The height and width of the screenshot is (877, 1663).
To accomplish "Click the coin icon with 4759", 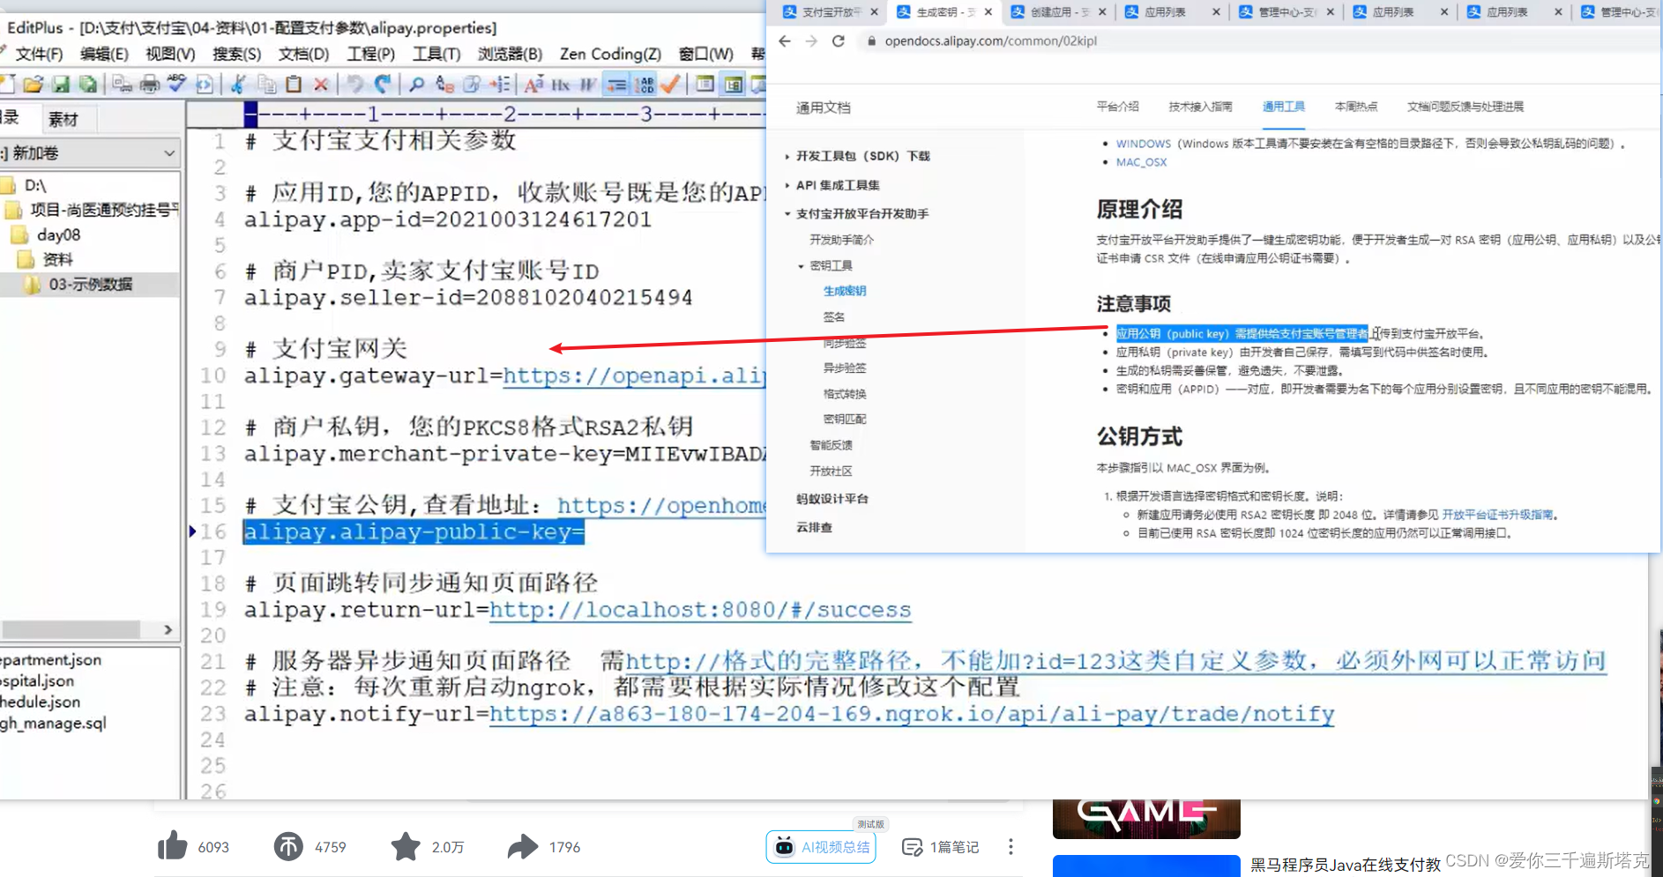I will tap(288, 846).
